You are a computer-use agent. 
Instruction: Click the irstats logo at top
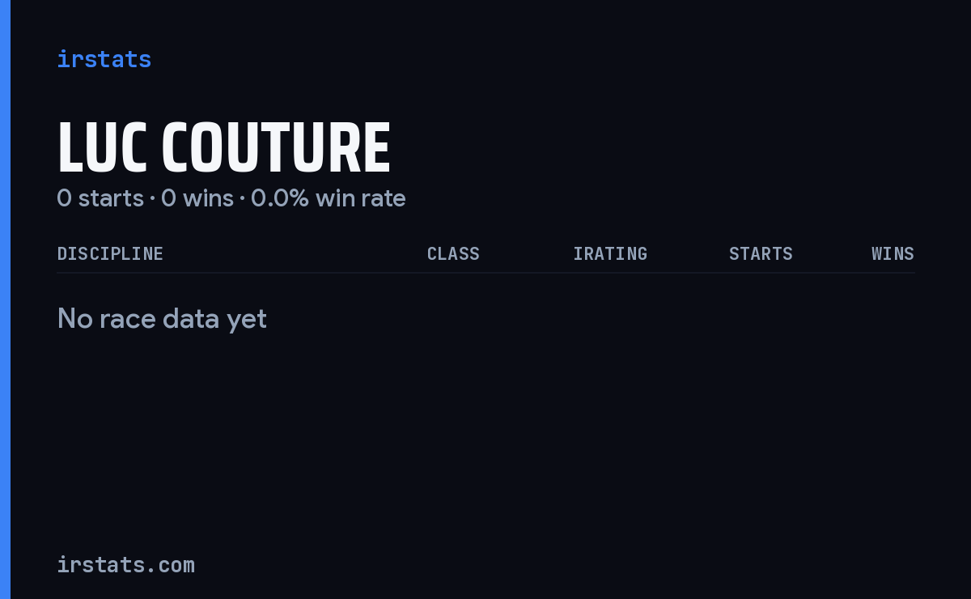pos(104,59)
